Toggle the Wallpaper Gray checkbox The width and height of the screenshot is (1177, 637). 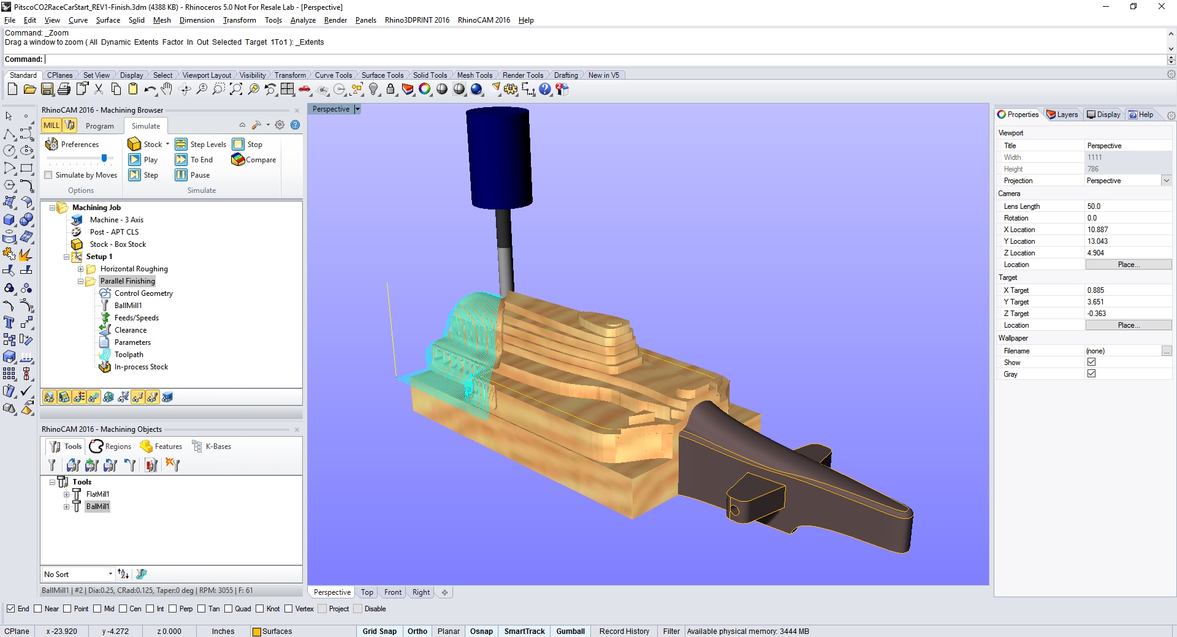click(1091, 374)
